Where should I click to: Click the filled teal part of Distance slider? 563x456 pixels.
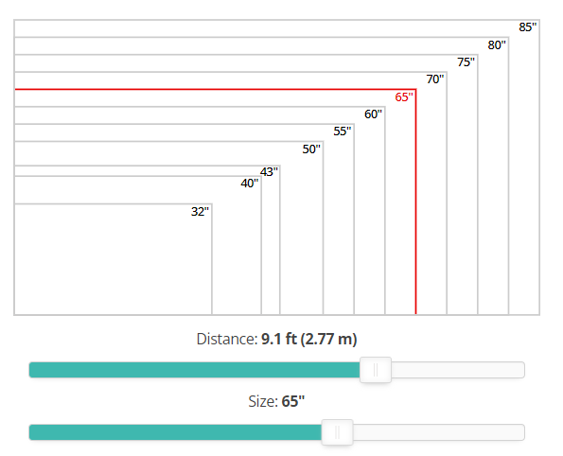(194, 370)
